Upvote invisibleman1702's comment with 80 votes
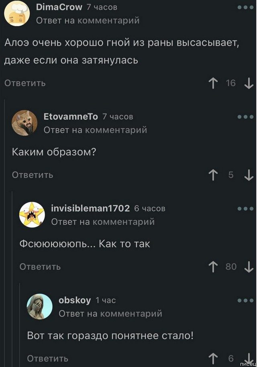This screenshot has height=367, width=257. [213, 267]
